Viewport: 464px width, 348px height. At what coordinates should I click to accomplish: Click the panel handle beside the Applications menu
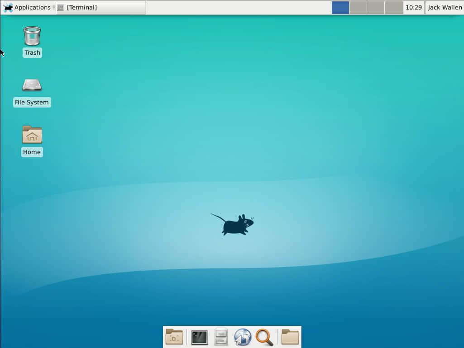tap(54, 7)
